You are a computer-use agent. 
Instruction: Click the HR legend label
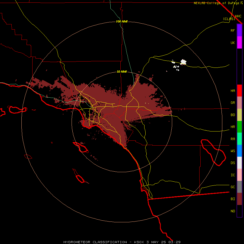[233, 127]
